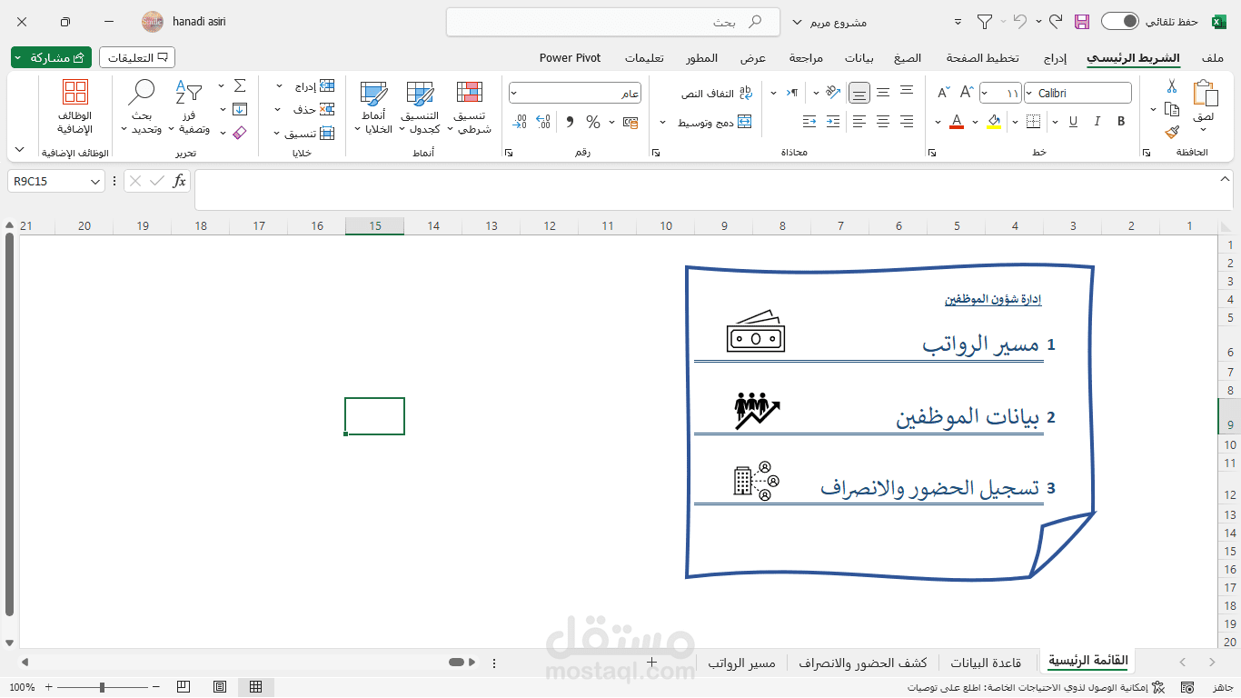The image size is (1241, 698).
Task: Click the Cut scissors icon
Action: [x=1172, y=87]
